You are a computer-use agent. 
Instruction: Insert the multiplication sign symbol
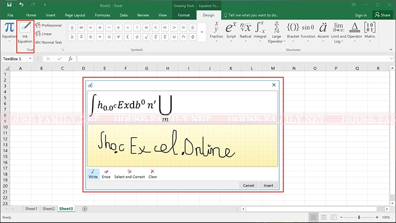[118, 28]
